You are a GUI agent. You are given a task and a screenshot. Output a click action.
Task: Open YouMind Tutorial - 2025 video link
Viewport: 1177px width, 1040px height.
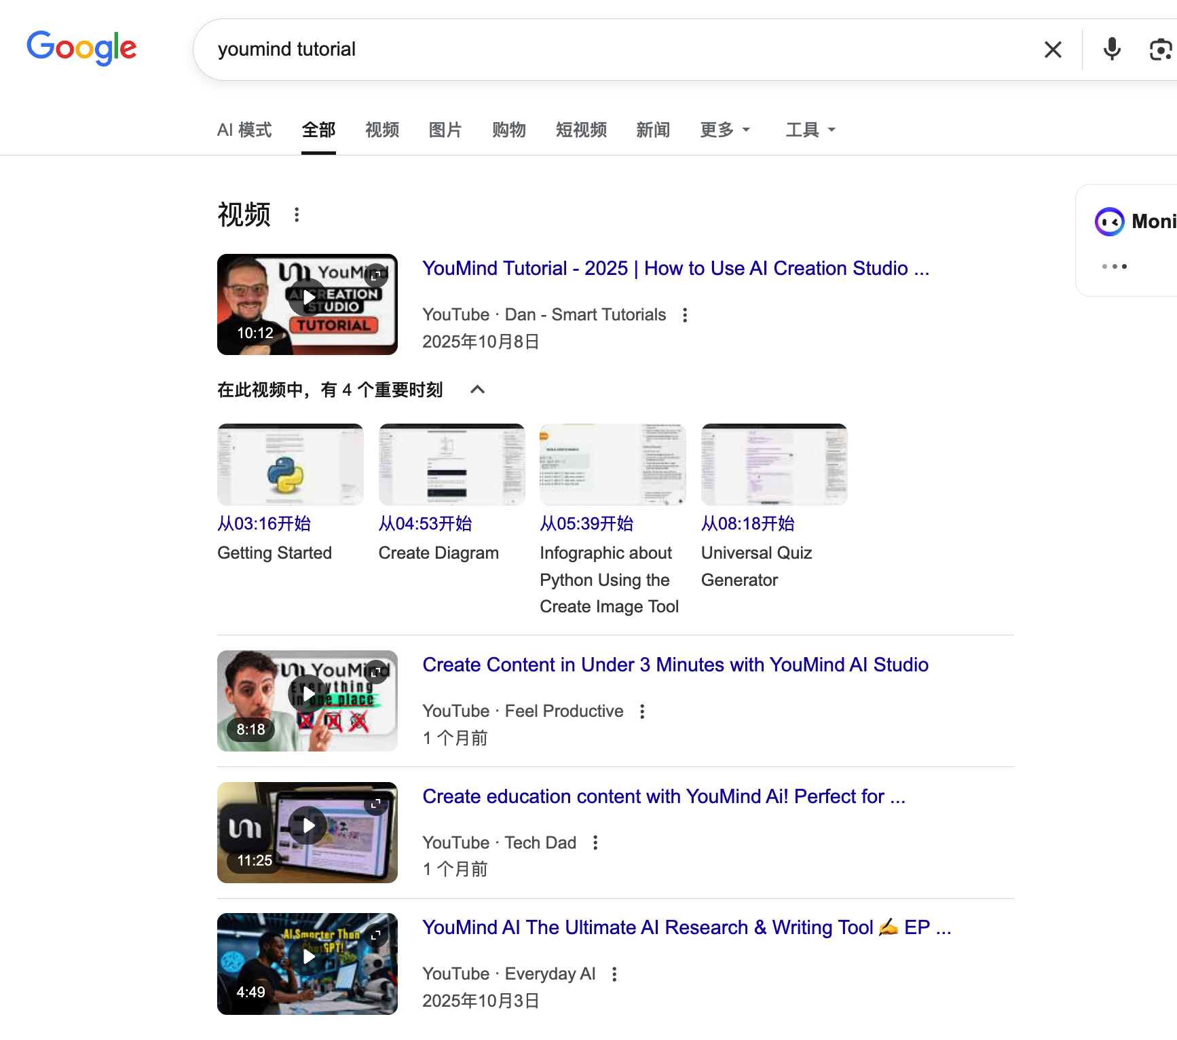(675, 269)
